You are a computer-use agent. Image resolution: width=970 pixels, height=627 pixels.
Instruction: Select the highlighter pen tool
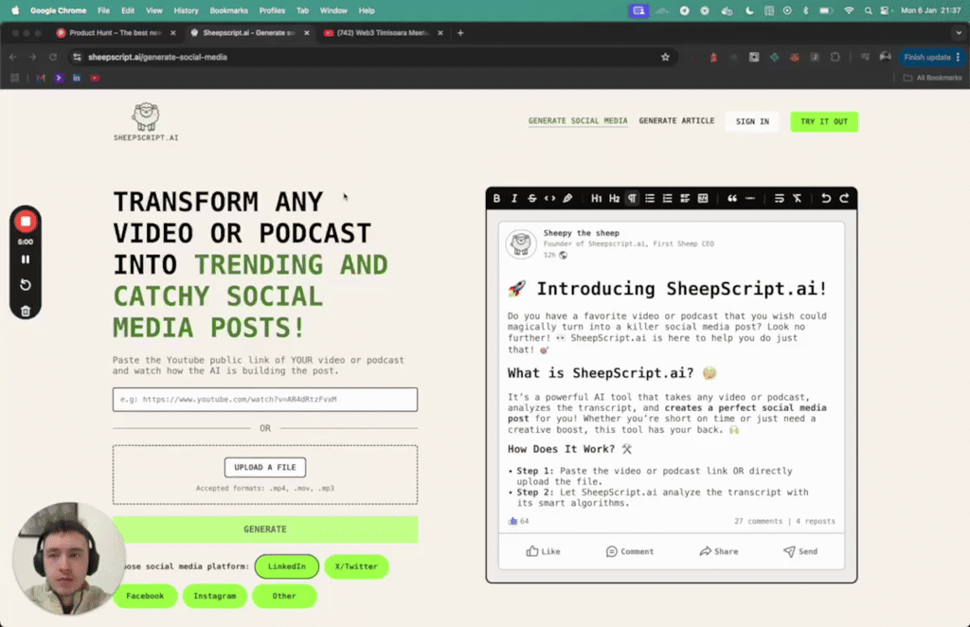point(567,199)
